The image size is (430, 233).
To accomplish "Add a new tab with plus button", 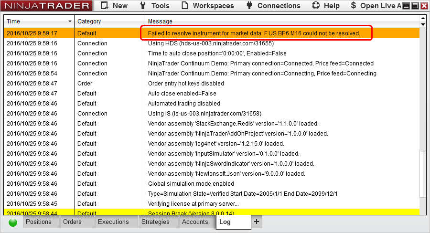I will click(x=257, y=222).
